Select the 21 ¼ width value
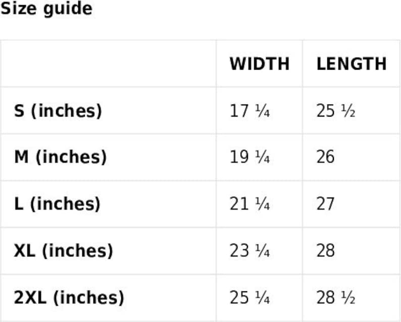 pyautogui.click(x=249, y=204)
